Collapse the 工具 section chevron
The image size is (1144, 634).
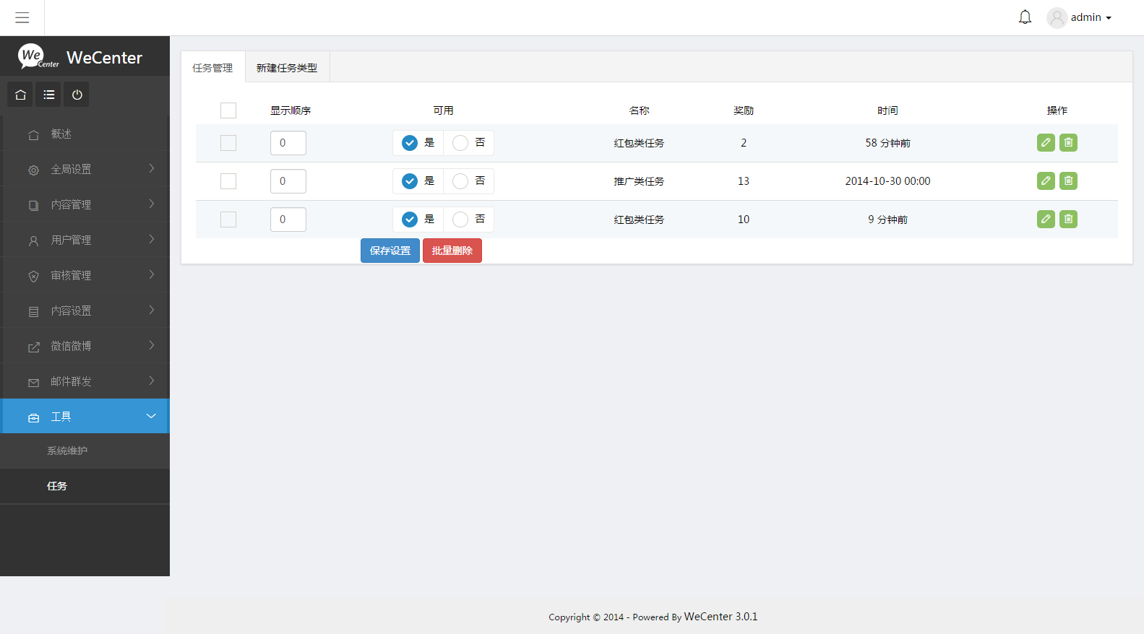[x=151, y=416]
